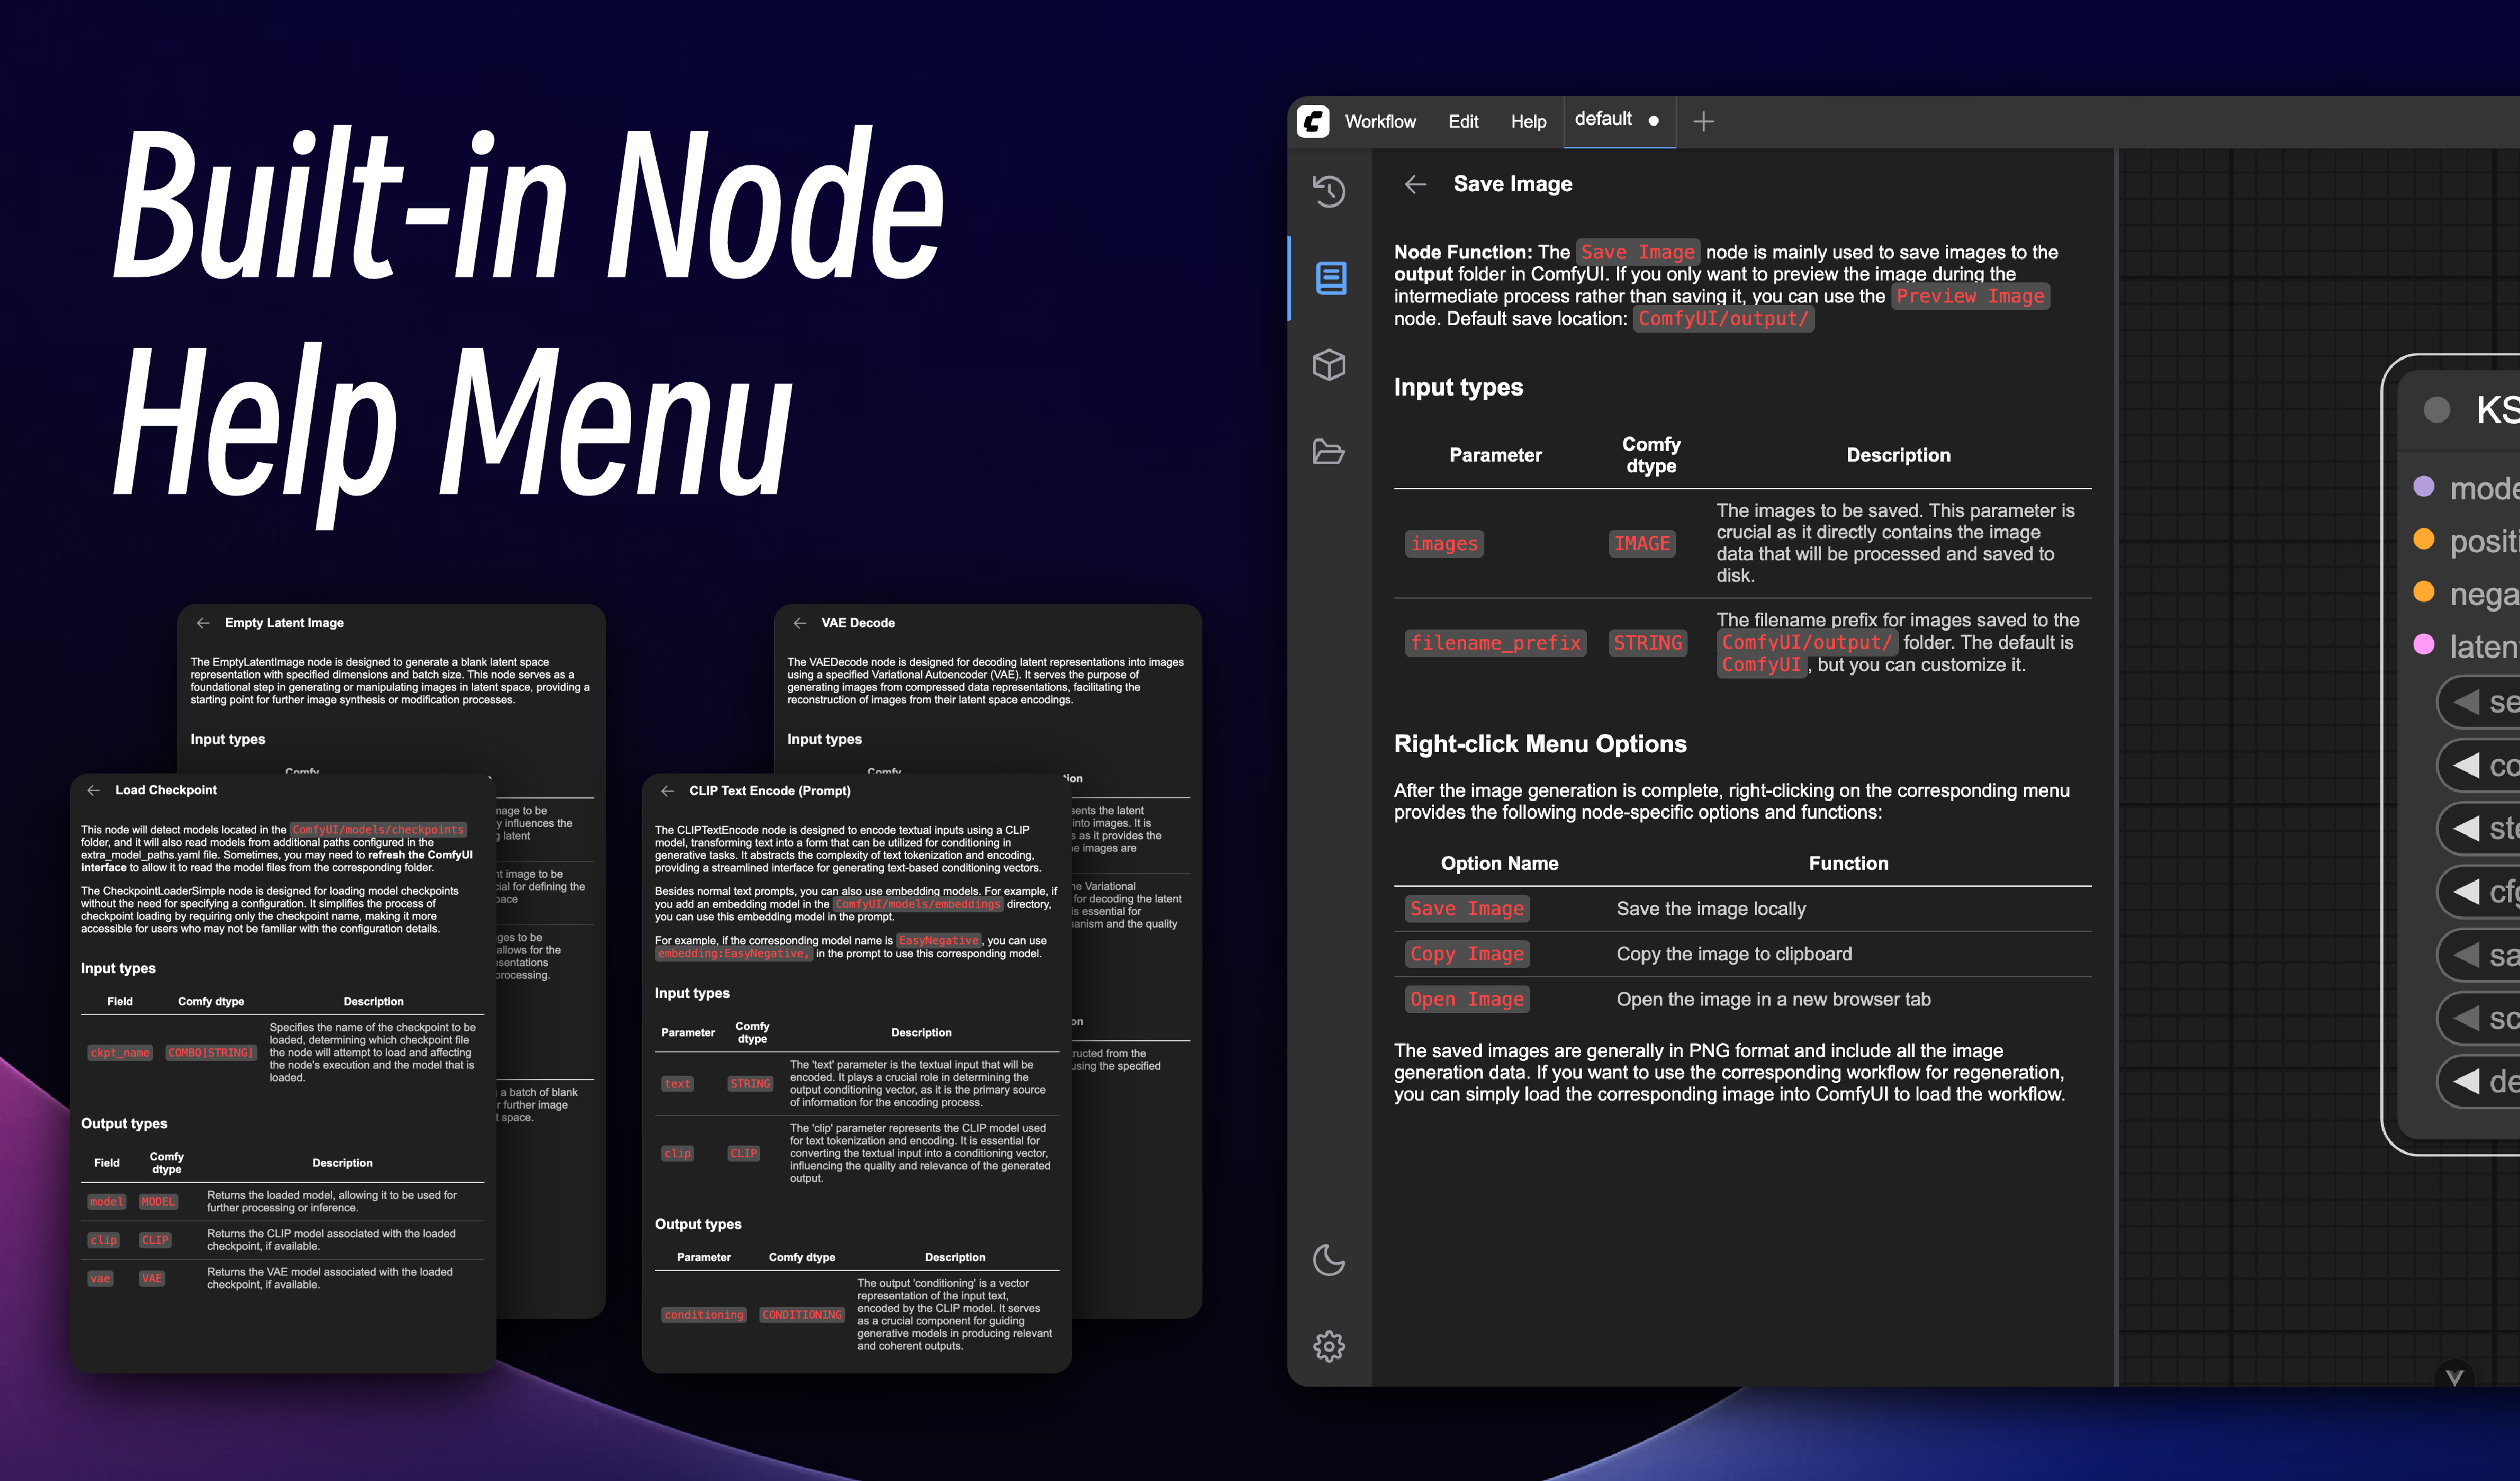Open ComfyUI settings with the gear icon
Image resolution: width=2520 pixels, height=1481 pixels.
[1330, 1346]
